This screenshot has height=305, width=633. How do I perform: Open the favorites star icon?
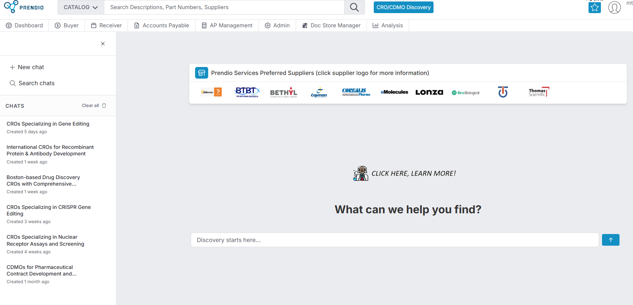click(x=594, y=7)
